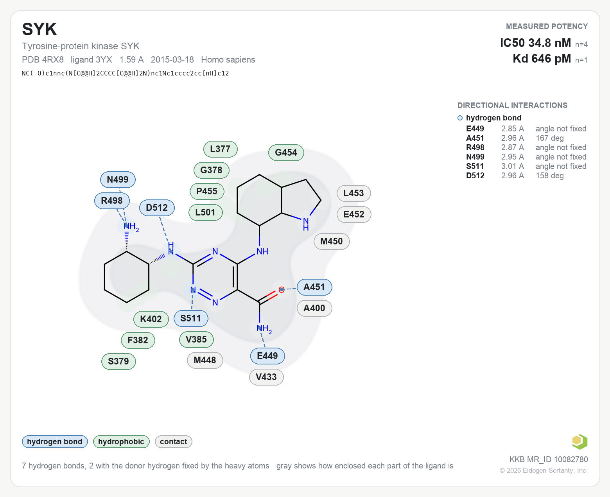Click residue label E452
This screenshot has height=497, width=610.
click(354, 214)
